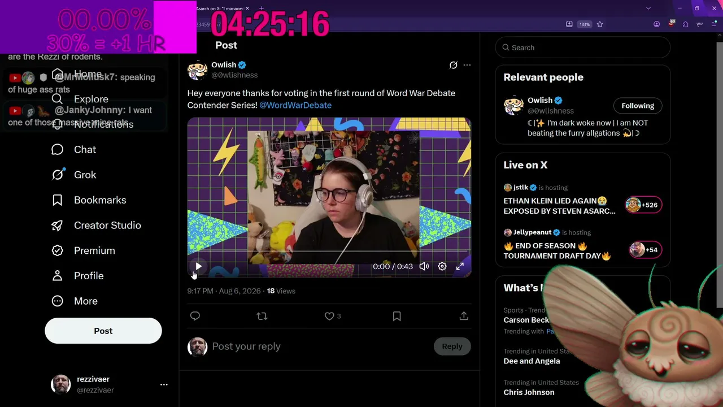
Task: Click the post timestamp 9:17 PM · Aug 6, 2026
Action: click(x=224, y=291)
